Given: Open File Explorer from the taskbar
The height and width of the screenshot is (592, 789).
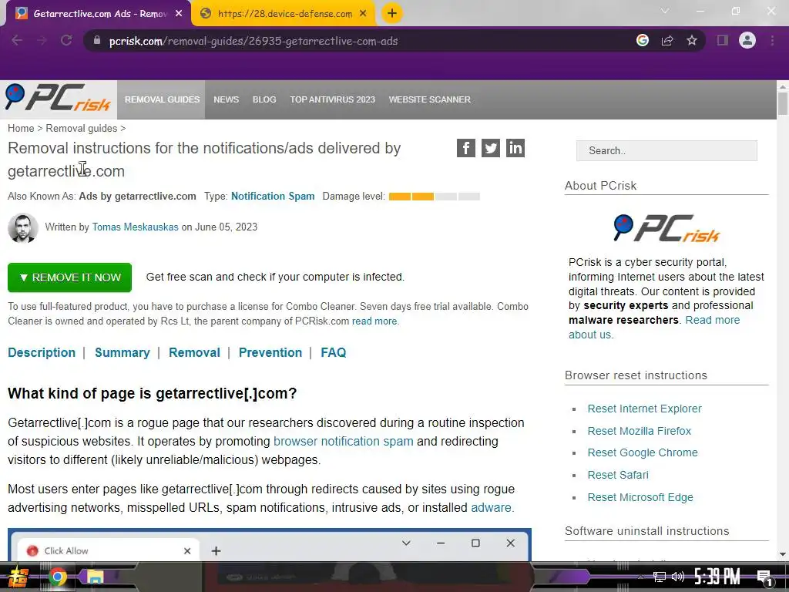Looking at the screenshot, I should [95, 577].
